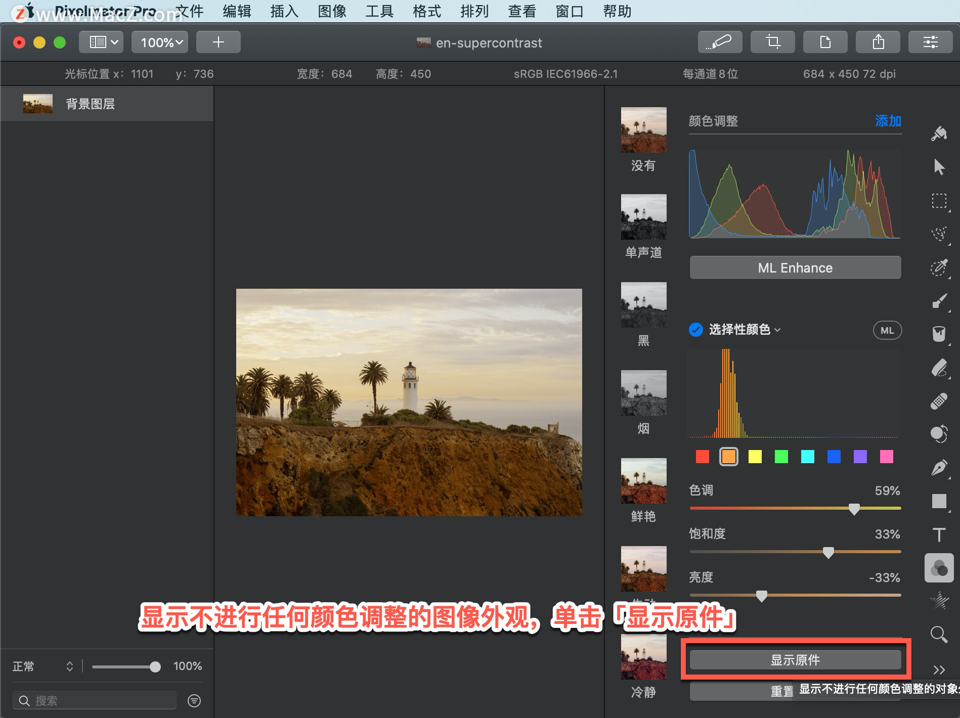
Task: Select the Paint/Style tool at top of sidebar
Action: point(939,133)
